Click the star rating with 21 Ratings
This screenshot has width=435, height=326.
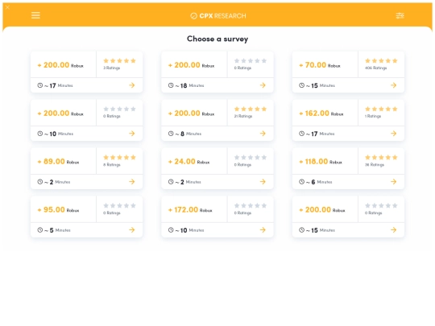click(x=251, y=109)
